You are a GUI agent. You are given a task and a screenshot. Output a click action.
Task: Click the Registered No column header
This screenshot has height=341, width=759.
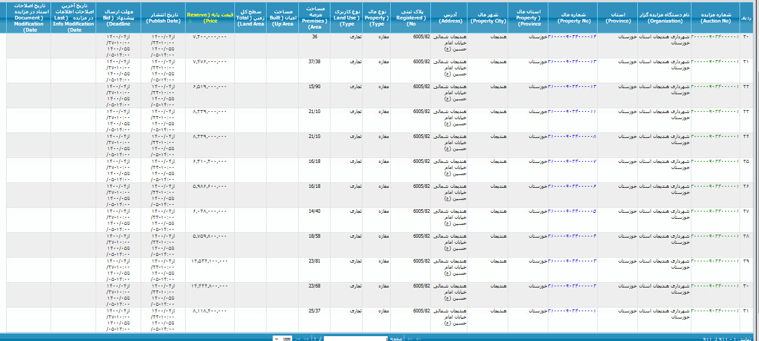411,16
